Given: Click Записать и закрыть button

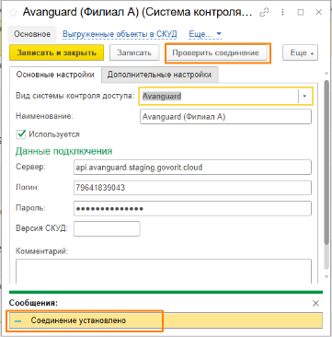Looking at the screenshot, I should [56, 52].
